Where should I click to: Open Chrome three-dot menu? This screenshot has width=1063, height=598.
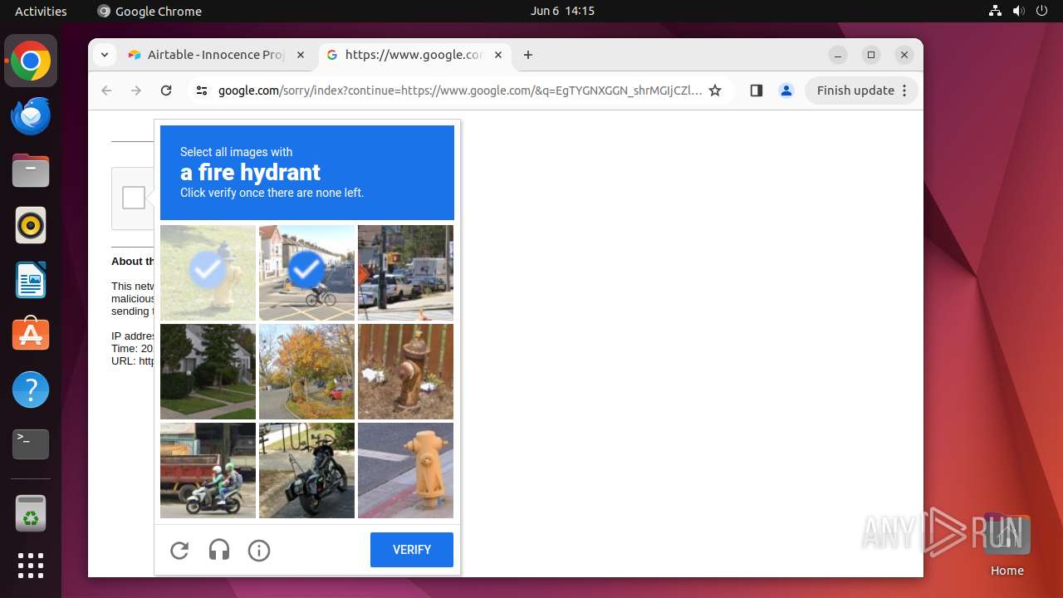coord(905,91)
